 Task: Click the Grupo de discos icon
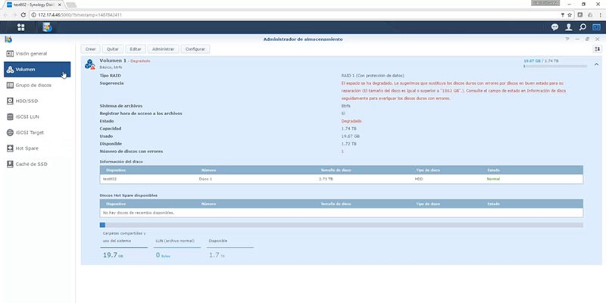[10, 86]
